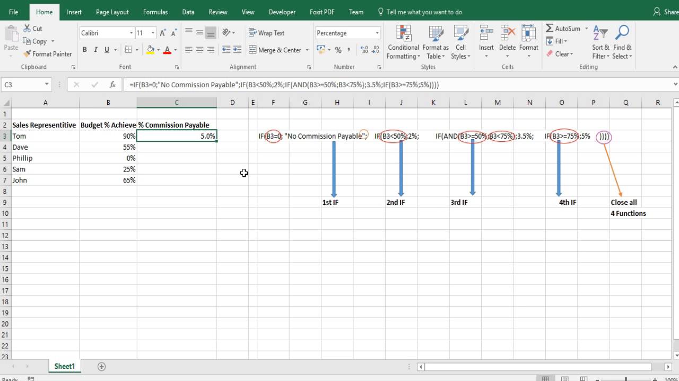Switch to the Developer tab
679x381 pixels.
[282, 12]
